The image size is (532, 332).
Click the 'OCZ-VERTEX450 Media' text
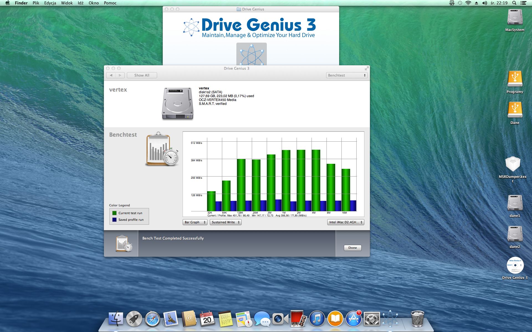[x=218, y=100]
